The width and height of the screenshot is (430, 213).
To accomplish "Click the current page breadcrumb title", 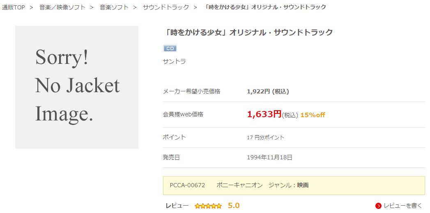I will [265, 7].
